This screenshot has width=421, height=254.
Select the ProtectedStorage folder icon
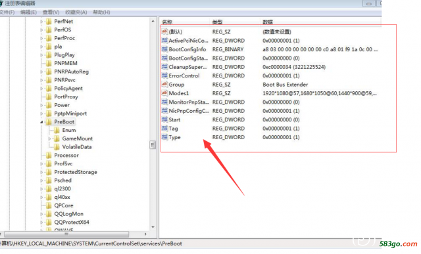49,172
